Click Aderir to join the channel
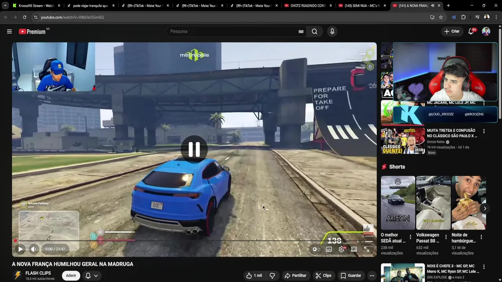Viewport: 502px width, 282px height. 71,276
